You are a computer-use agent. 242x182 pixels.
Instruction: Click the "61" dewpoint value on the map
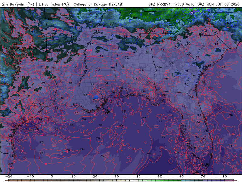tap(184, 25)
